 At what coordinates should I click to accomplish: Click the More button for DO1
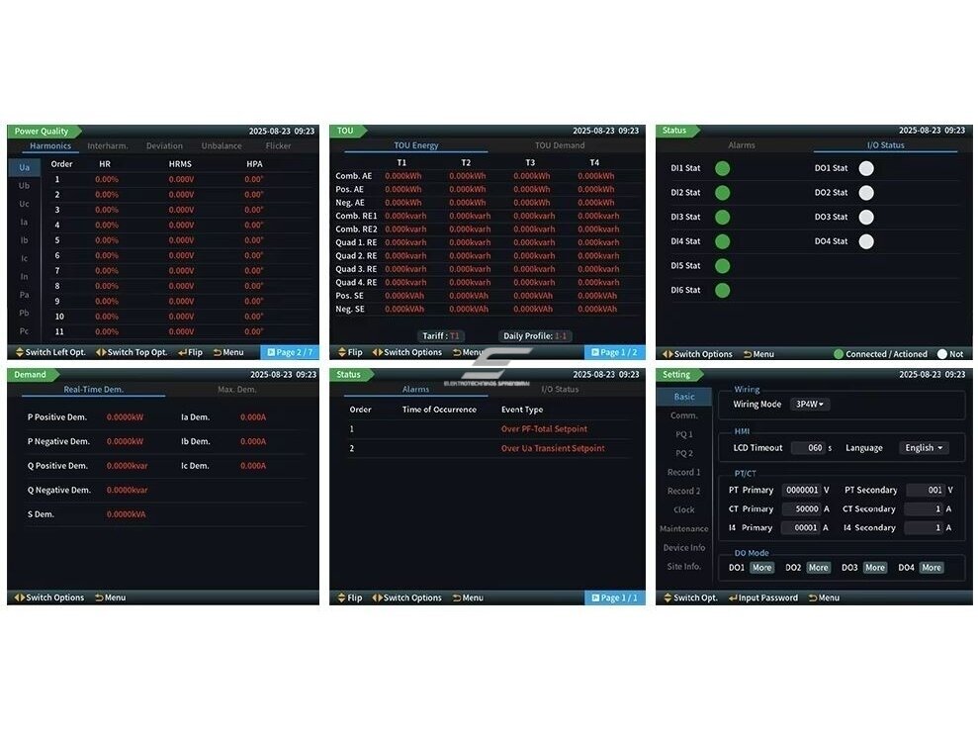(x=761, y=568)
